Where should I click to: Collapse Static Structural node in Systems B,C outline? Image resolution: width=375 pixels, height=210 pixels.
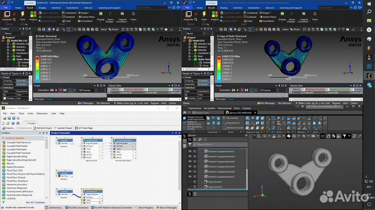[8, 59]
